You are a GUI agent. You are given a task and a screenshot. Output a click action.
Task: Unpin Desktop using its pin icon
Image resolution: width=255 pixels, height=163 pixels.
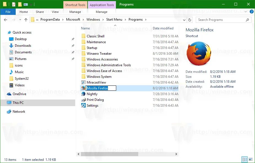[x=73, y=39]
